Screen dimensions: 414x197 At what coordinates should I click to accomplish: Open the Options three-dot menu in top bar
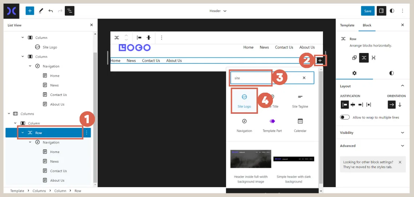click(x=402, y=11)
